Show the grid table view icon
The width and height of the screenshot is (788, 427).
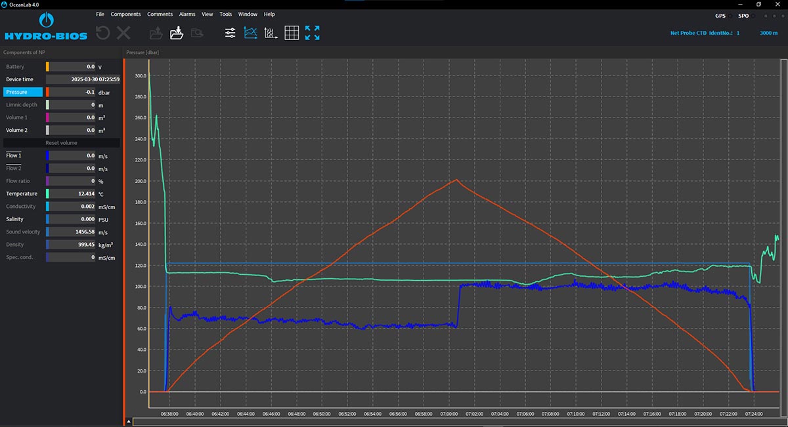coord(292,33)
